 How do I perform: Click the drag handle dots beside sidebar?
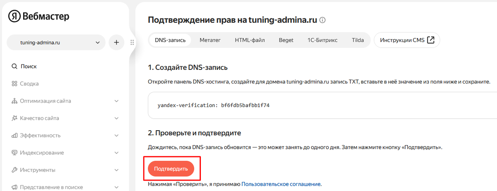point(132,42)
